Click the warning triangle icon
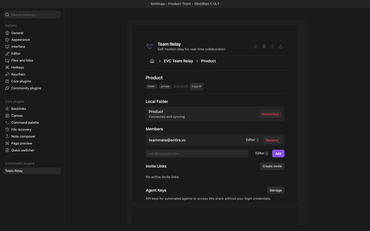 pyautogui.click(x=281, y=46)
